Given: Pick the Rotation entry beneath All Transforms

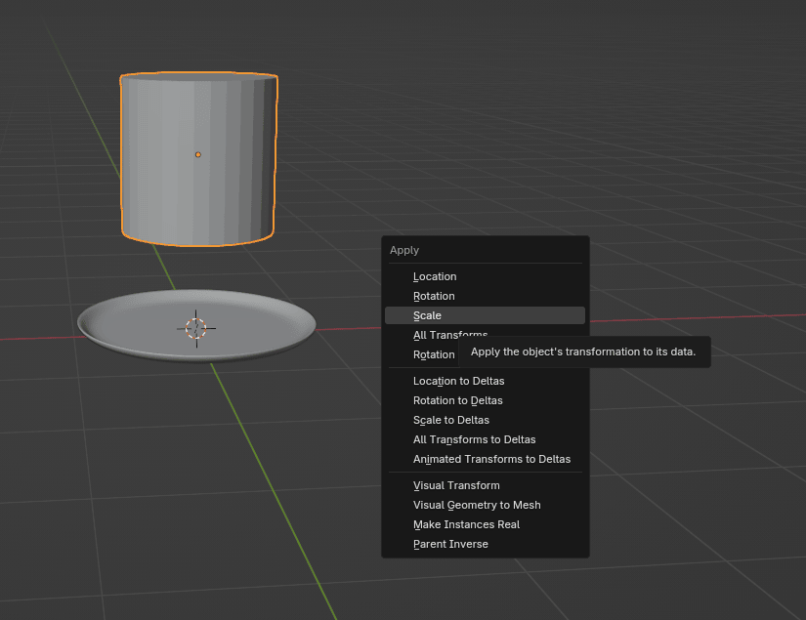Looking at the screenshot, I should click(x=433, y=354).
